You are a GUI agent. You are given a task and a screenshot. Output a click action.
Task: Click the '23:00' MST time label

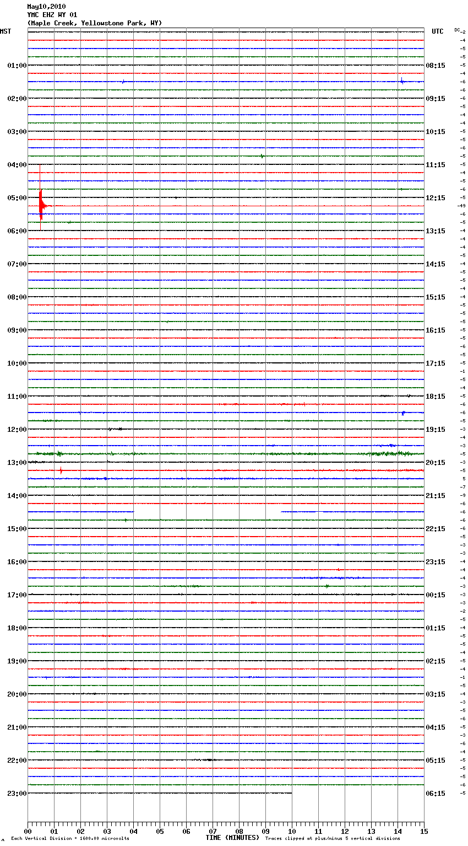[x=17, y=794]
